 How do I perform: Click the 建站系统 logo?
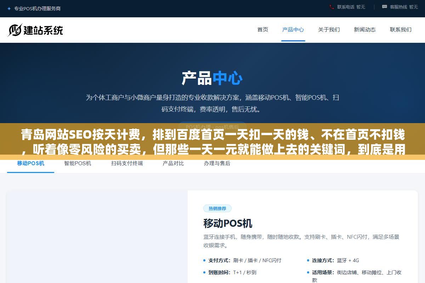[x=35, y=30]
